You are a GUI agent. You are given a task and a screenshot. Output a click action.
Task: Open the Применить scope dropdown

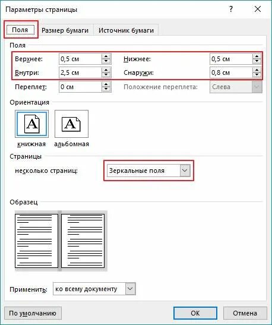[x=130, y=289]
